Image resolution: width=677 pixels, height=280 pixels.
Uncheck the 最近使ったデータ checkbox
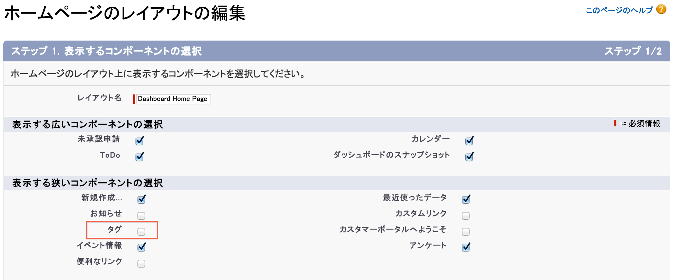click(466, 199)
